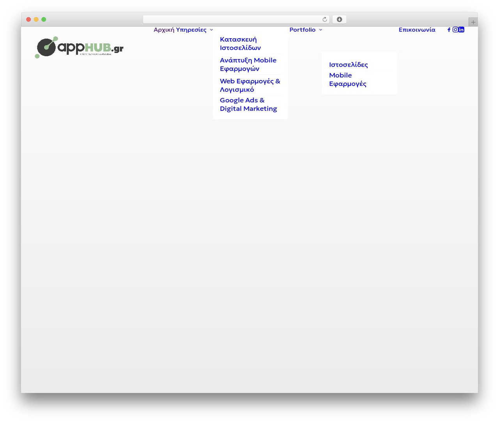Select Ανάπτυξη Mobile Εφαρμογών submenu entry

click(248, 64)
